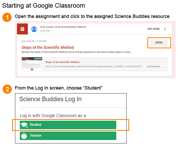Log in as Student
Screen dimensions: 179x149
click(68, 125)
